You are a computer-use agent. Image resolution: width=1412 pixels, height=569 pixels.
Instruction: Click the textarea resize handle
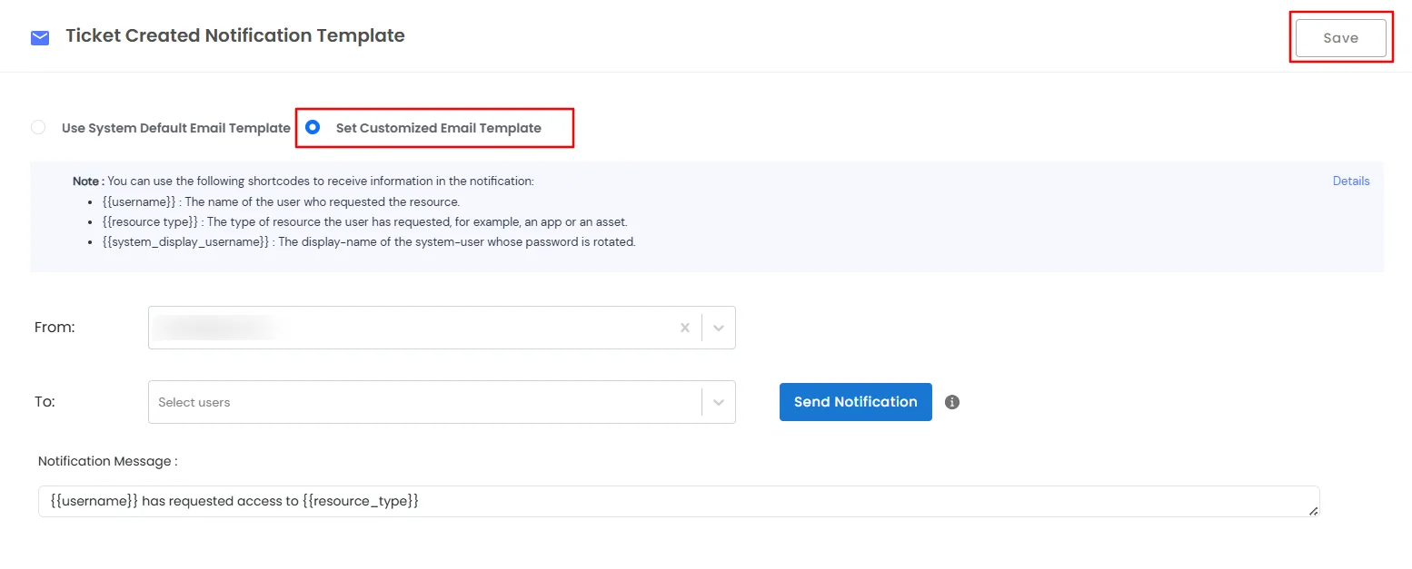tap(1314, 510)
